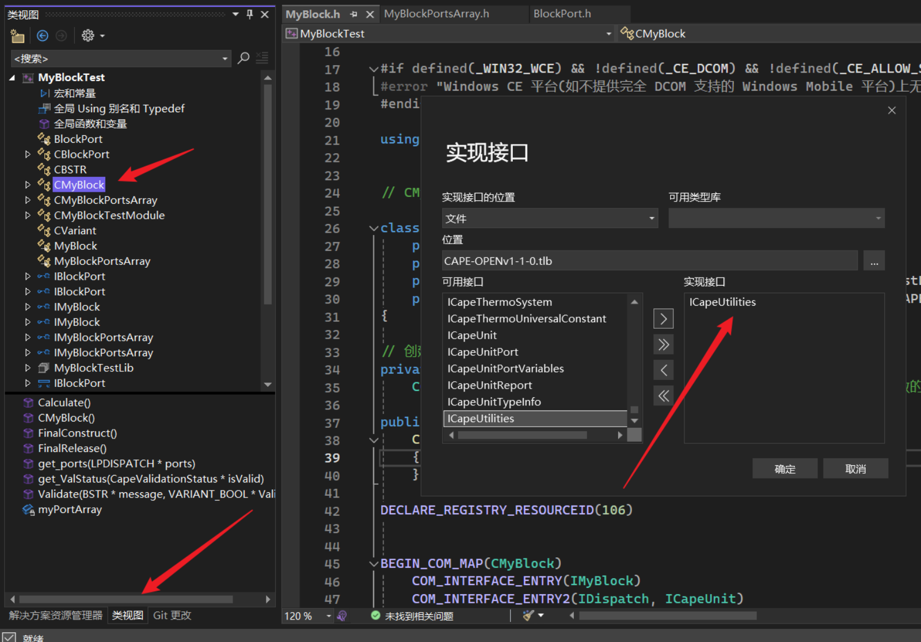Select 全局函数和变量 tree item
Image resolution: width=921 pixels, height=642 pixels.
(90, 124)
